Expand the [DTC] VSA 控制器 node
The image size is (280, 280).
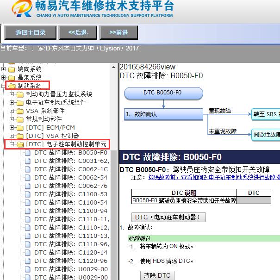click(x=12, y=136)
